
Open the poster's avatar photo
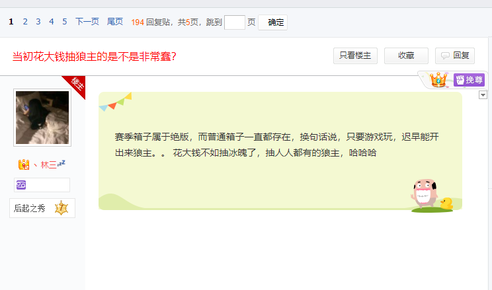(42, 118)
